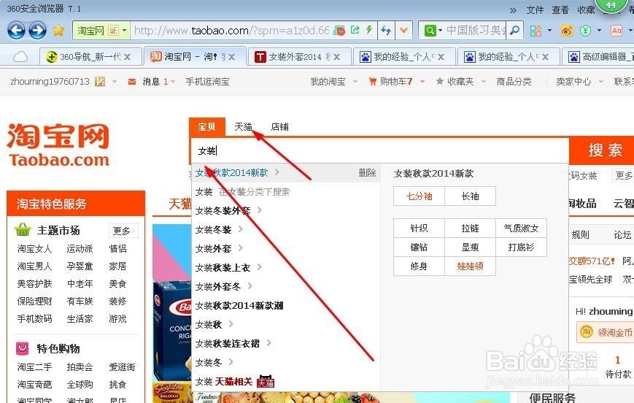The height and width of the screenshot is (403, 634).
Task: Click the shopping cart icon
Action: point(372,82)
